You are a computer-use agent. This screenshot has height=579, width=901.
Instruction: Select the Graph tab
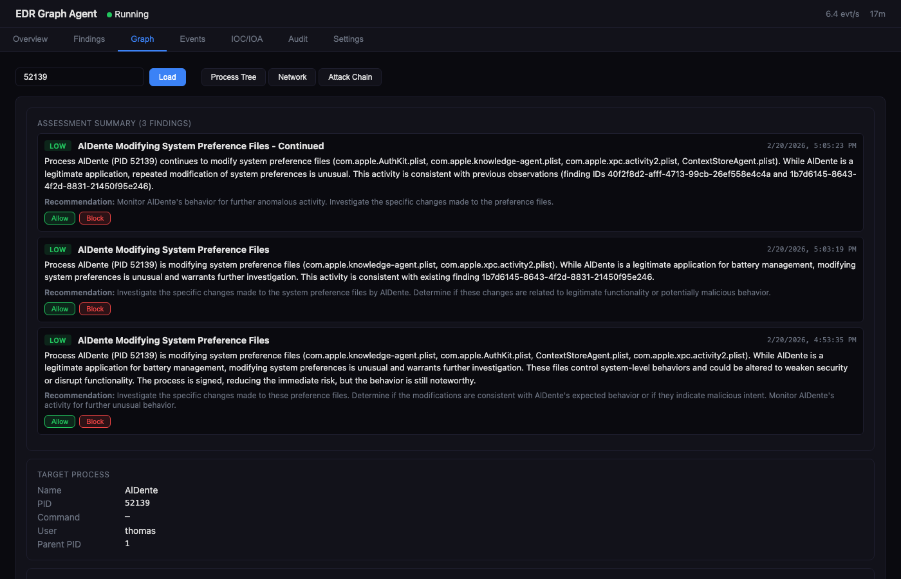pos(142,39)
